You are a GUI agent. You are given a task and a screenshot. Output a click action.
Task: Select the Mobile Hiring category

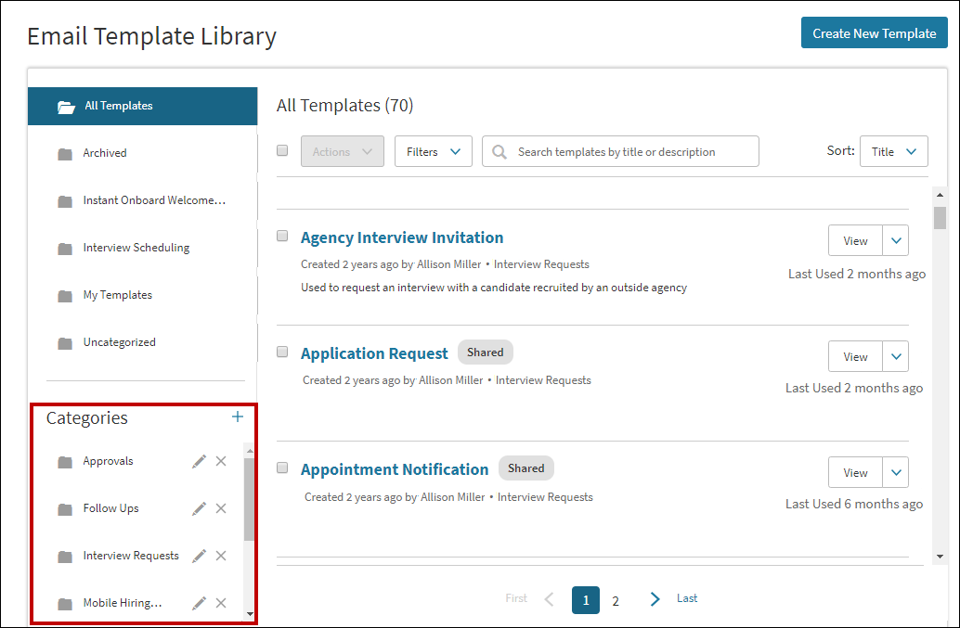pos(123,603)
